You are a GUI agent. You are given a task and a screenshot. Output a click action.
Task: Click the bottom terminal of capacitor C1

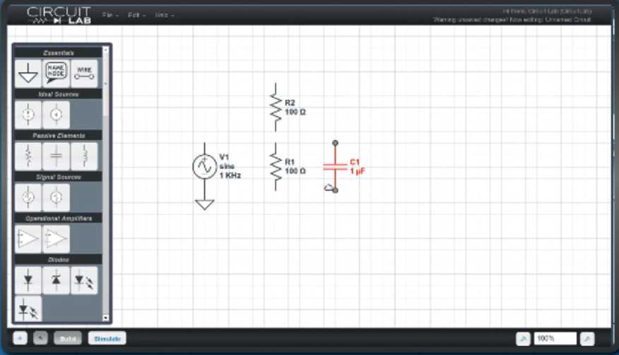pos(335,190)
